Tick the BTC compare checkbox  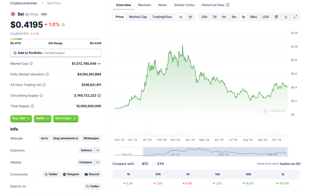click(138, 164)
